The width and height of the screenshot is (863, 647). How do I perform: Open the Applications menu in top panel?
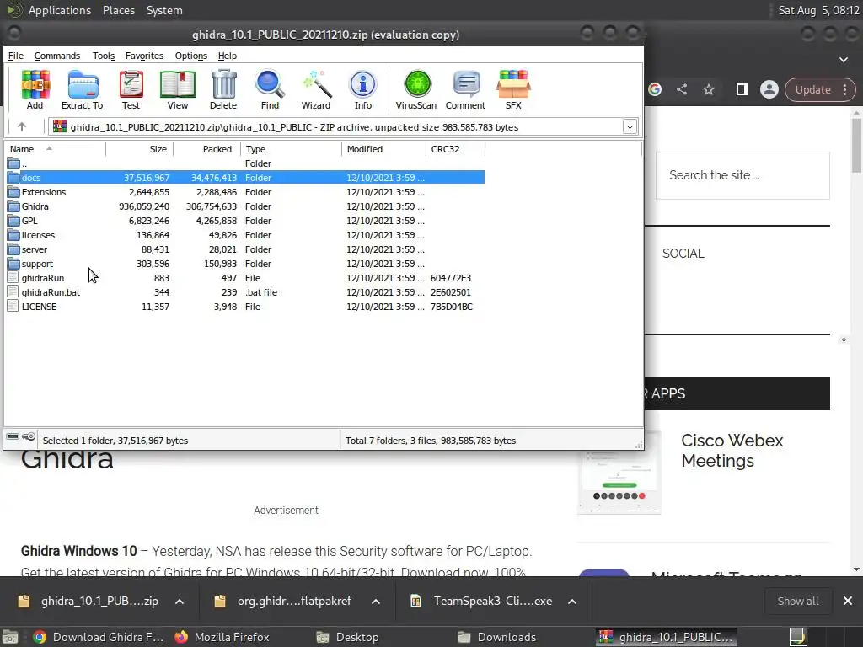pyautogui.click(x=60, y=10)
